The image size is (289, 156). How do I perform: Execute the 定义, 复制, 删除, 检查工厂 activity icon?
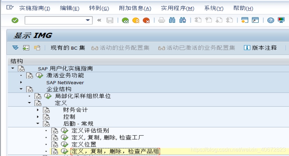pyautogui.click(x=64, y=137)
